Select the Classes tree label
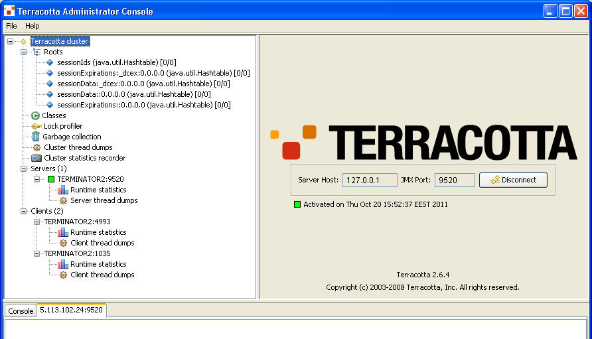The height and width of the screenshot is (339, 592). coord(54,115)
